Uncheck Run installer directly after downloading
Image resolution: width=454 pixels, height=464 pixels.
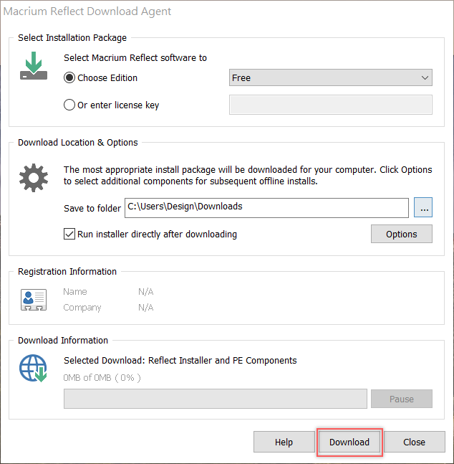pos(69,234)
